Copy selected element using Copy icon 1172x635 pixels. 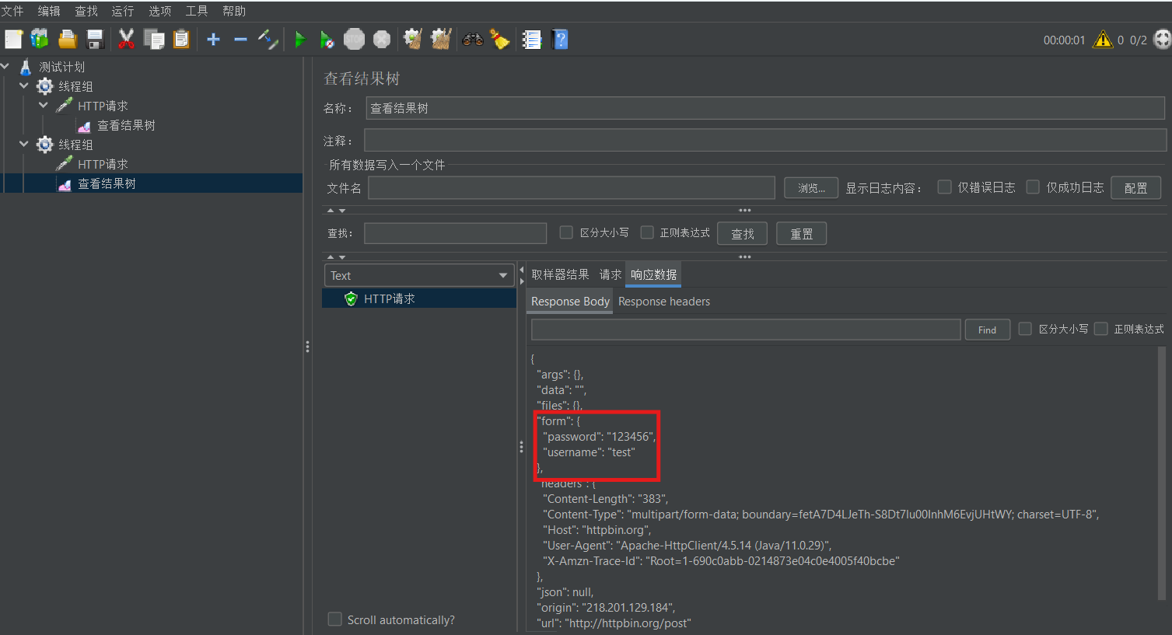click(x=154, y=39)
